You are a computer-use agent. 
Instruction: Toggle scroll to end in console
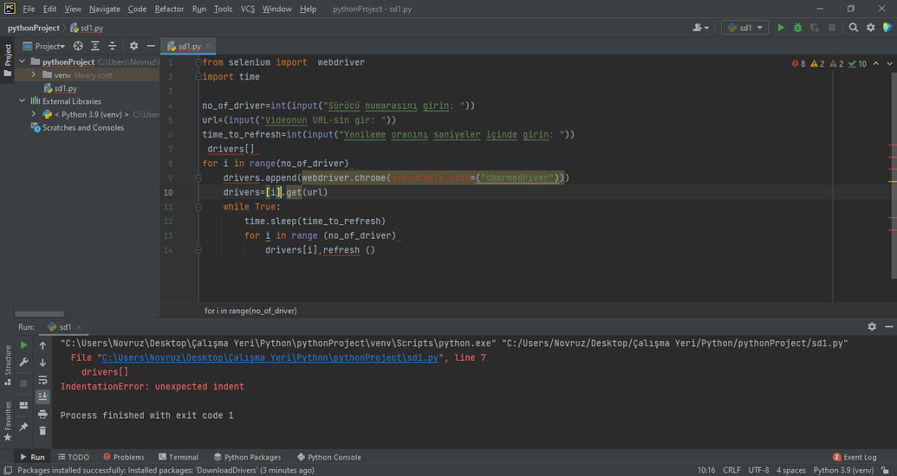pyautogui.click(x=42, y=396)
